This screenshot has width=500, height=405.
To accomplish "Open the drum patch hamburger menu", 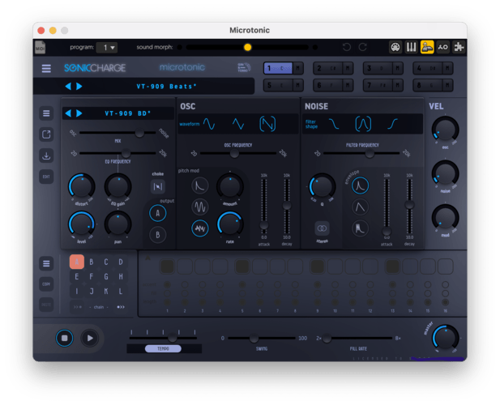I will point(46,113).
